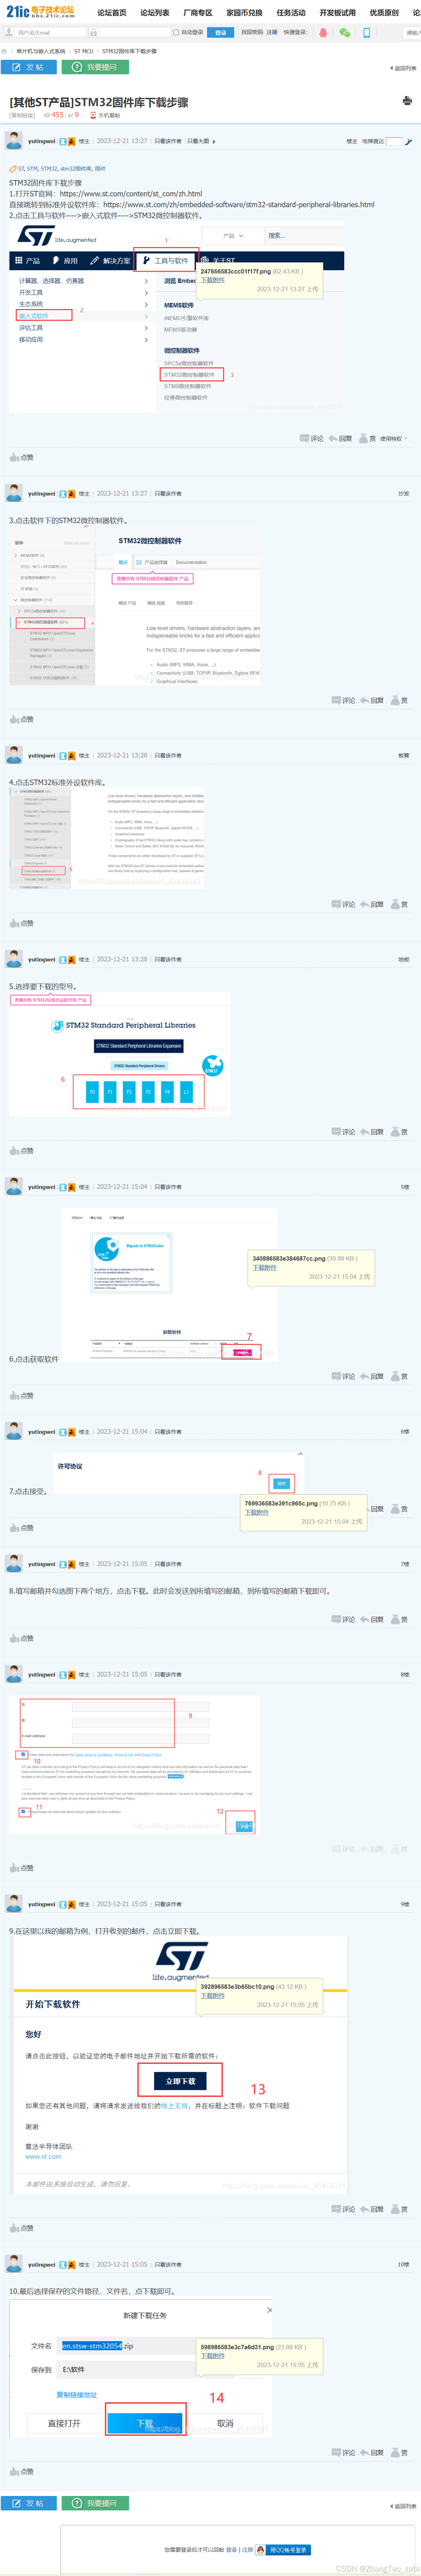Open the 单片机与嵌入式系统 breadcrumb link
The height and width of the screenshot is (2576, 421).
click(x=41, y=51)
